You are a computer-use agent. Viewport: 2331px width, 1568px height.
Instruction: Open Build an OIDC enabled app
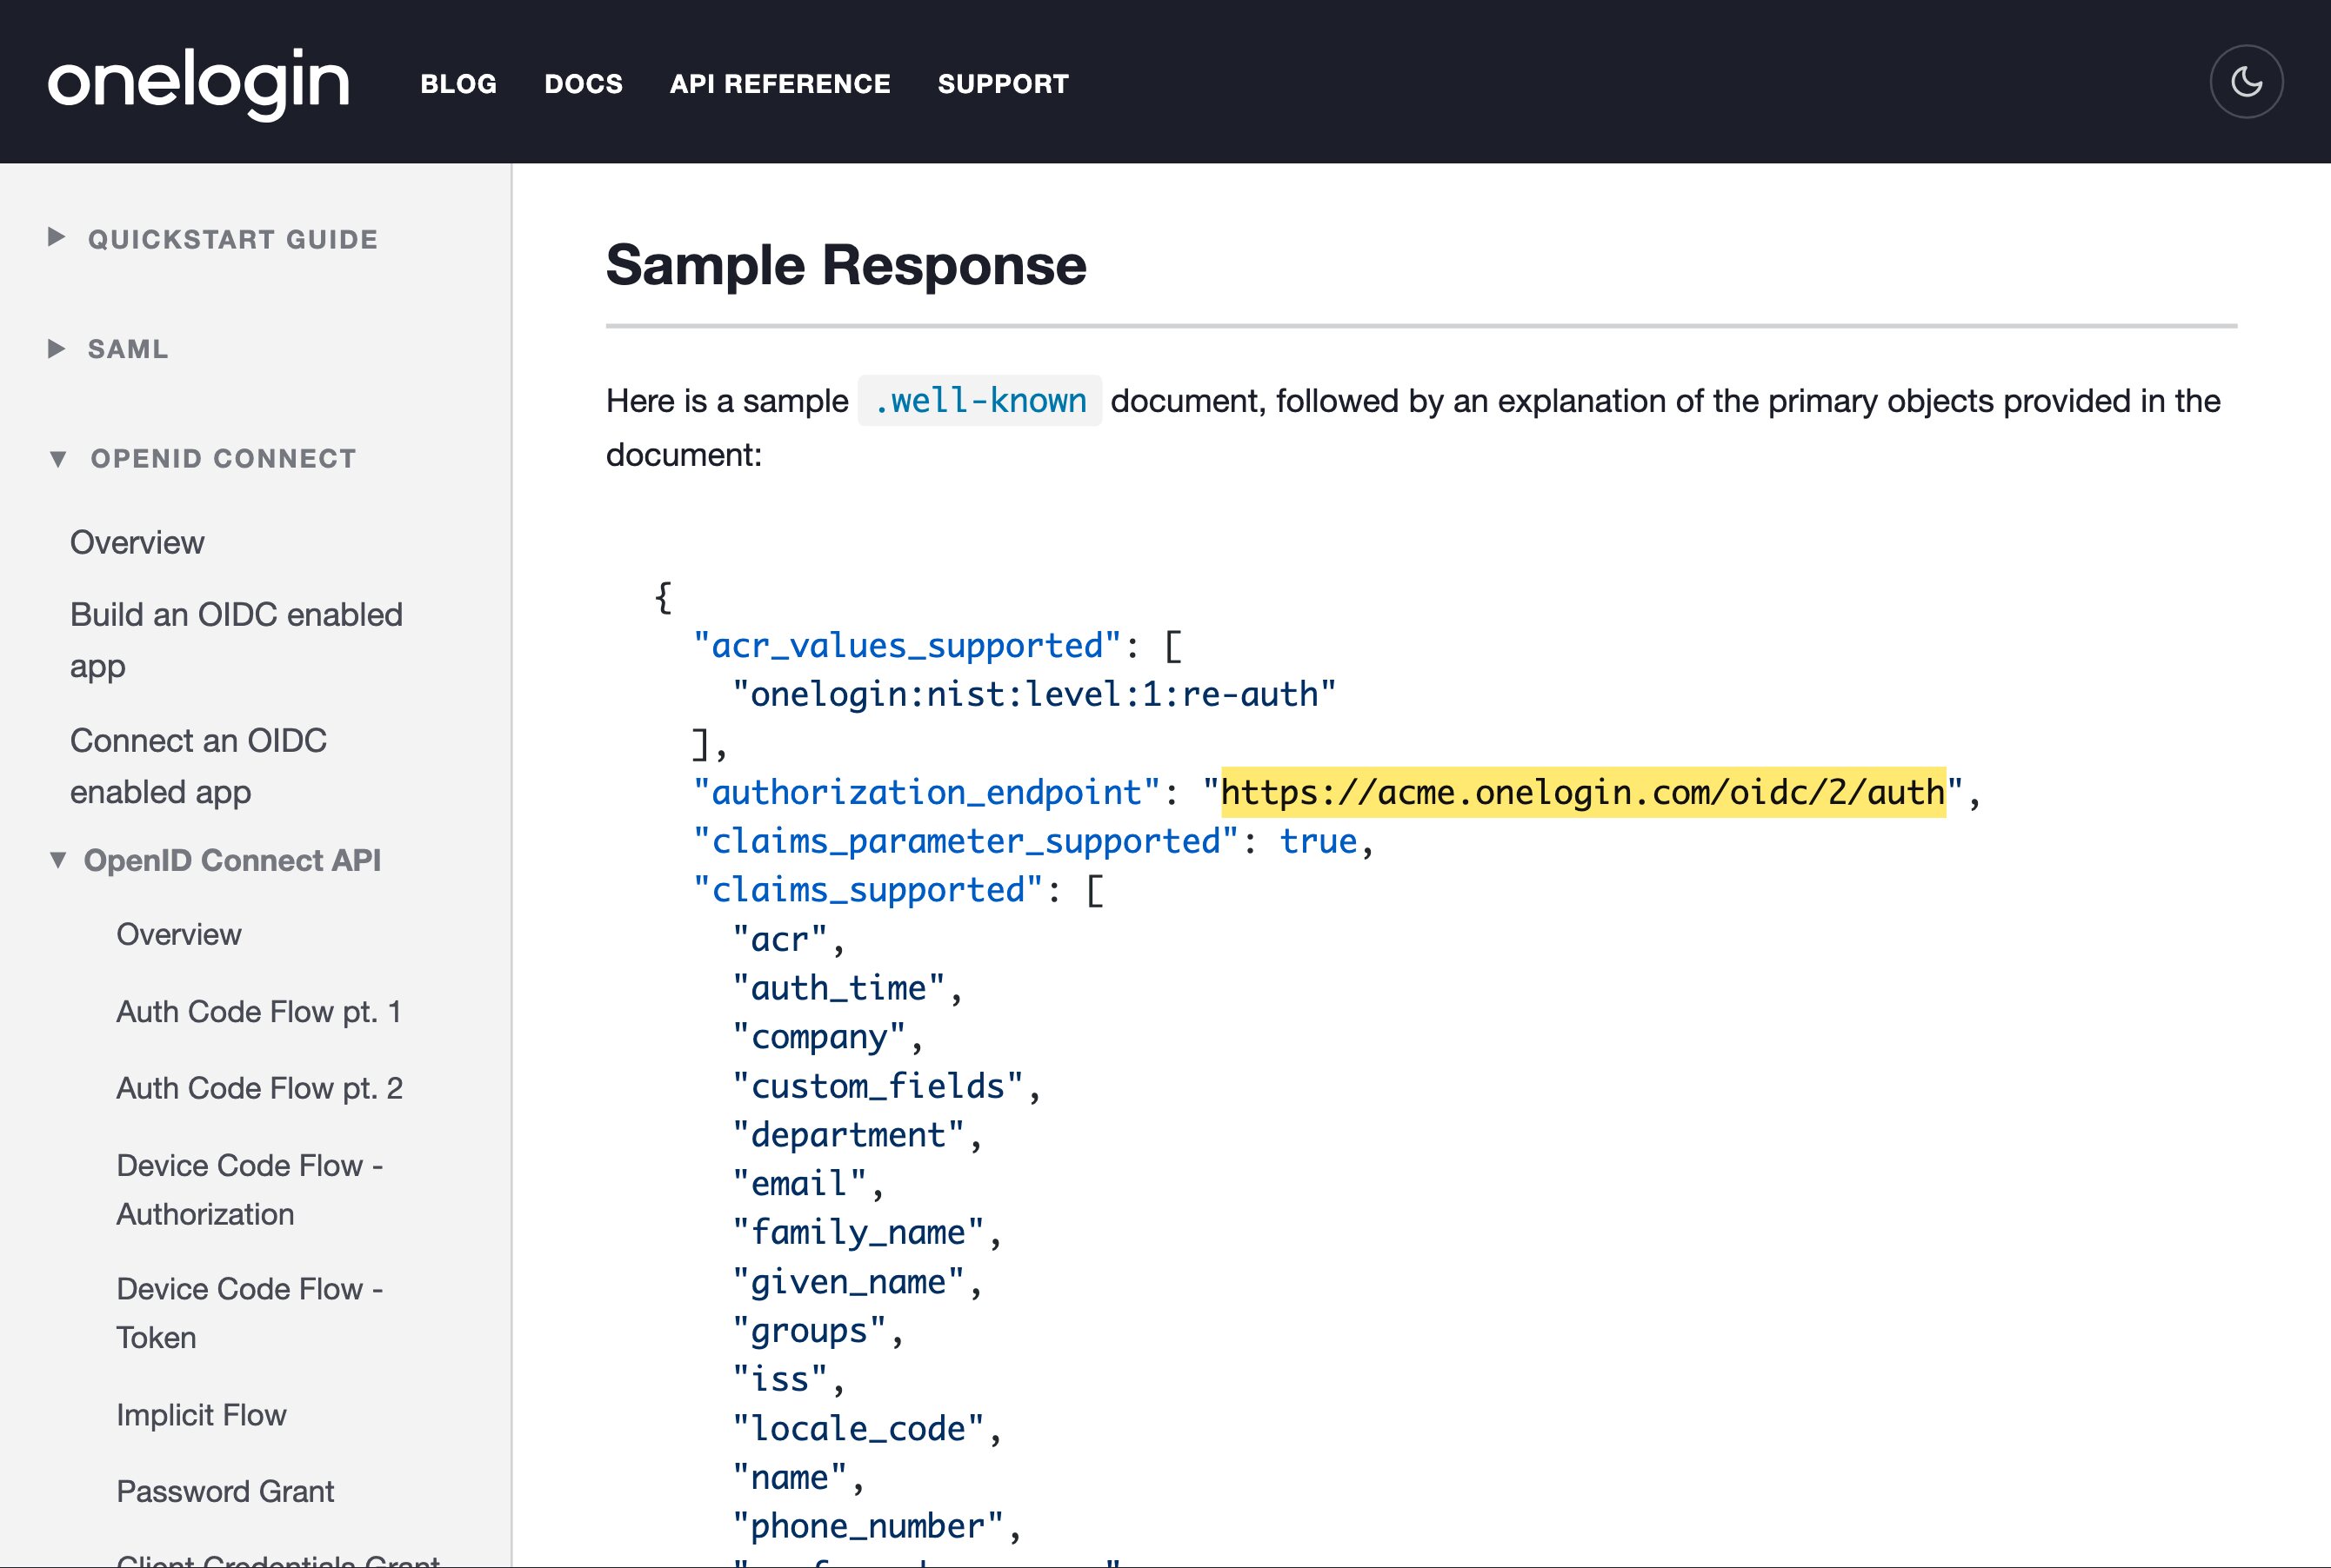(236, 640)
